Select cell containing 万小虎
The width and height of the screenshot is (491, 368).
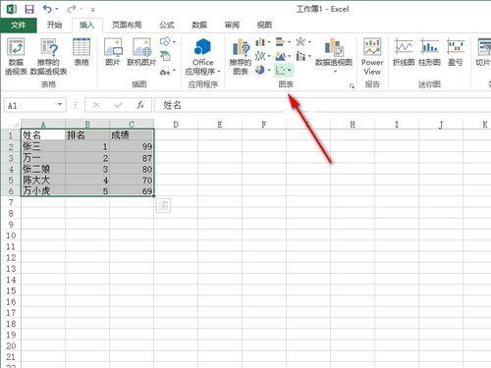click(43, 190)
